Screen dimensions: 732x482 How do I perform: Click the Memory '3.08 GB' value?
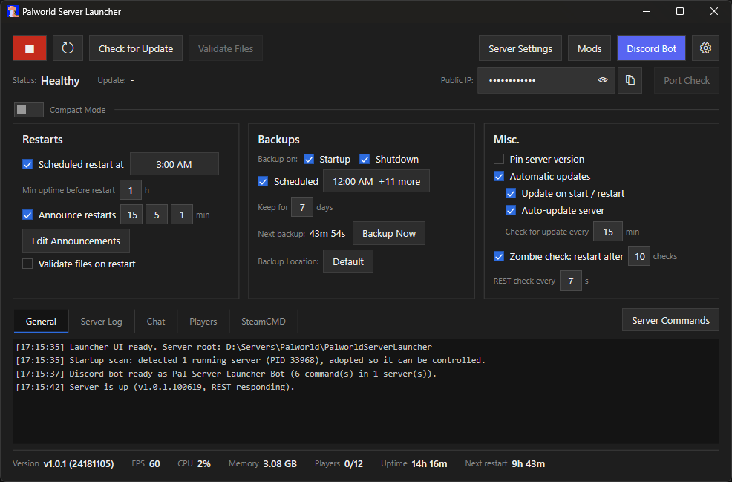(x=280, y=463)
